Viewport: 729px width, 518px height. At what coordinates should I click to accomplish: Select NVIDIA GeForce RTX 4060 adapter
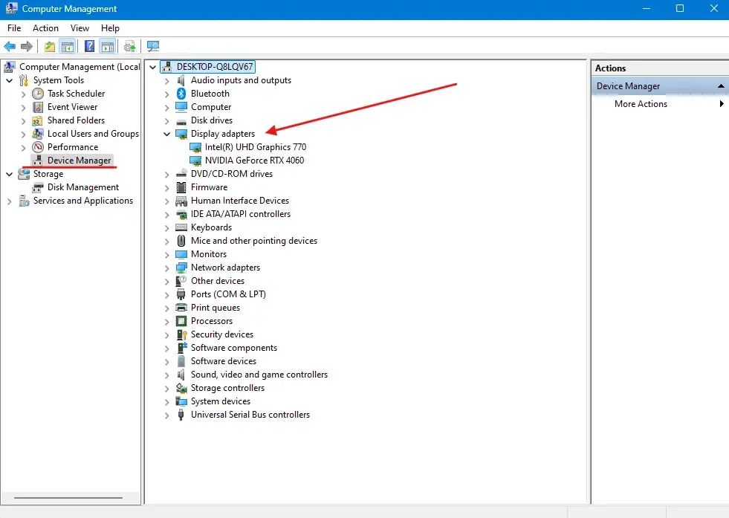[254, 161]
